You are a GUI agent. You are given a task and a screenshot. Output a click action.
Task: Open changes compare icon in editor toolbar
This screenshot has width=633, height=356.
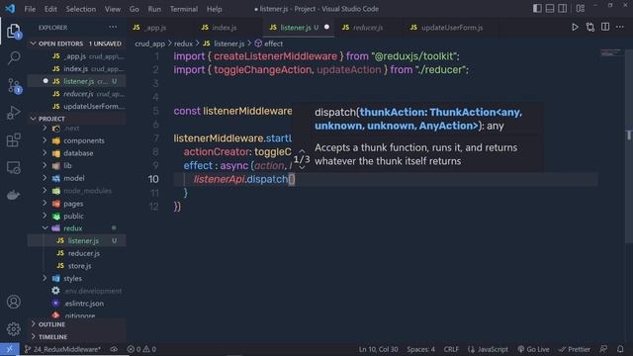click(x=590, y=28)
